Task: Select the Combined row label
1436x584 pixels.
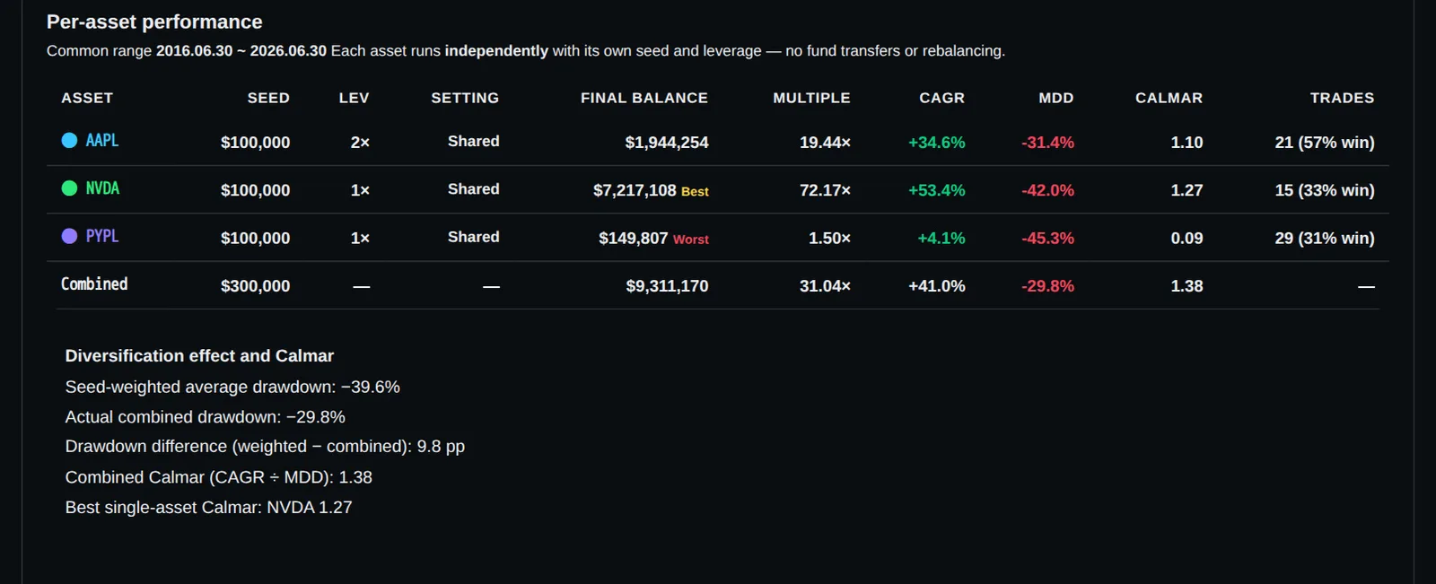Action: click(94, 283)
